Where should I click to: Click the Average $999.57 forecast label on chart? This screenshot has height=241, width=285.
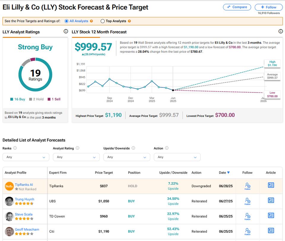coord(272,76)
